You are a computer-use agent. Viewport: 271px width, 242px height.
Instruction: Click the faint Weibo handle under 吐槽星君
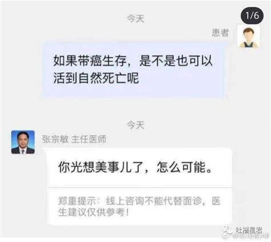coord(252,237)
